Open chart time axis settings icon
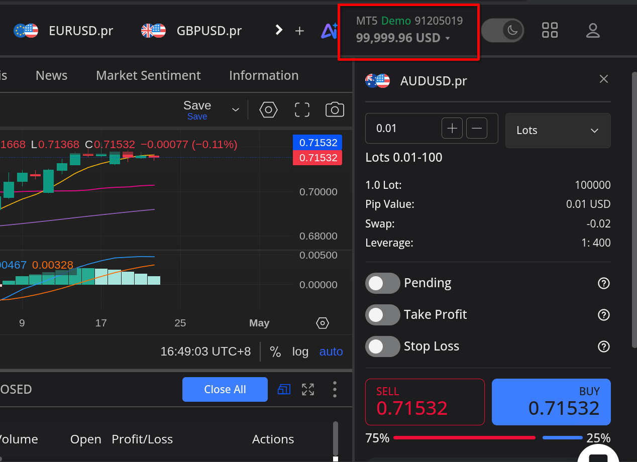 [323, 323]
